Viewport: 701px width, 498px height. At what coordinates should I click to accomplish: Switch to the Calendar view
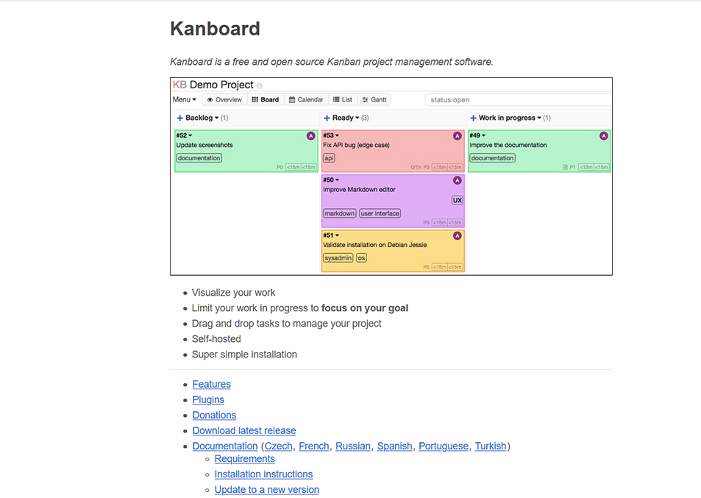306,100
